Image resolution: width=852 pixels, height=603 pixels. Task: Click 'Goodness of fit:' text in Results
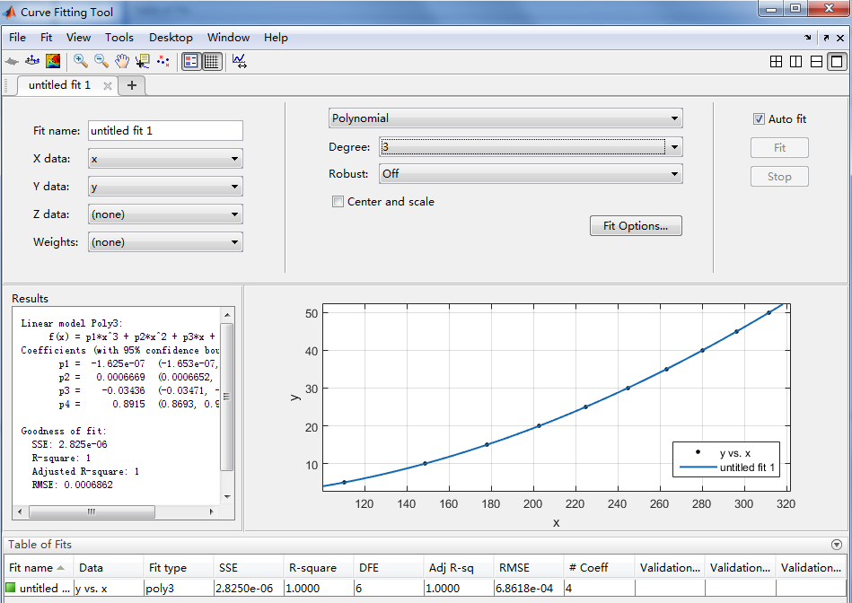point(64,432)
